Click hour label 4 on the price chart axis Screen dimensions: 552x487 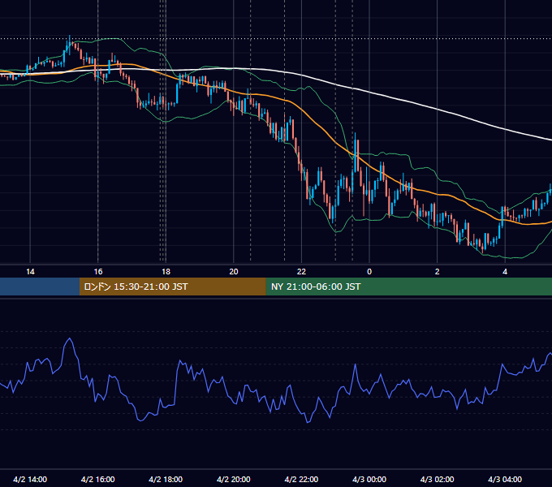tap(505, 272)
